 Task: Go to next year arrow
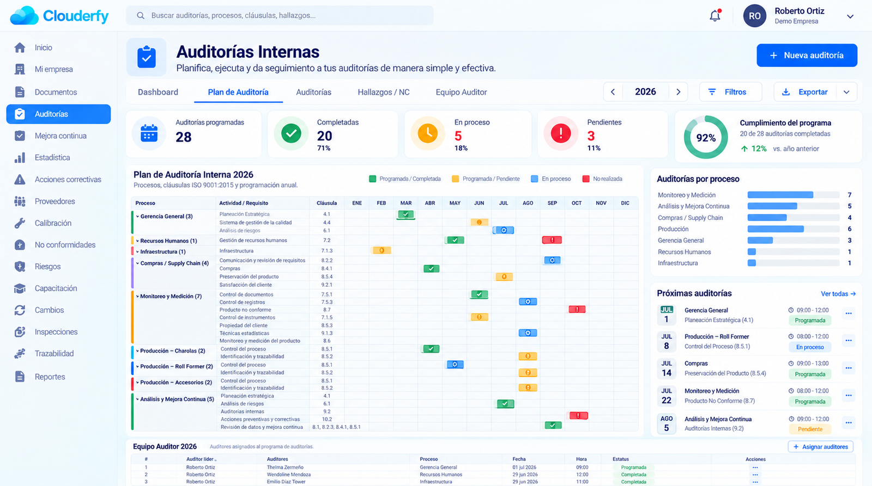(x=679, y=92)
